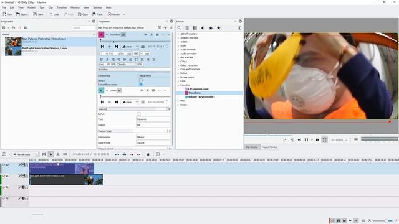The width and height of the screenshot is (399, 224).
Task: Add keyframe with plus icon in Transform effect
Action: [110, 47]
